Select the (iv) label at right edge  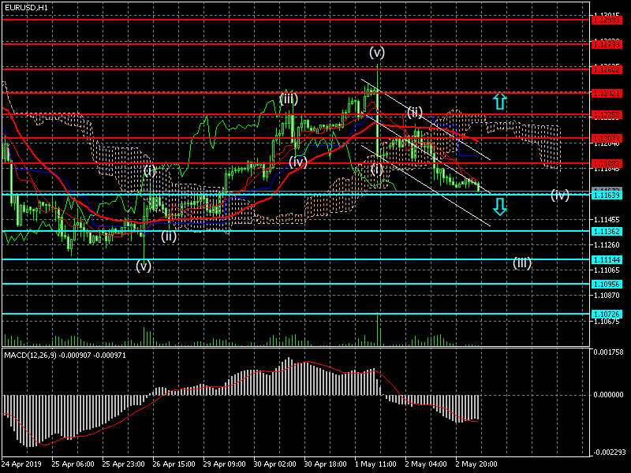tap(559, 195)
